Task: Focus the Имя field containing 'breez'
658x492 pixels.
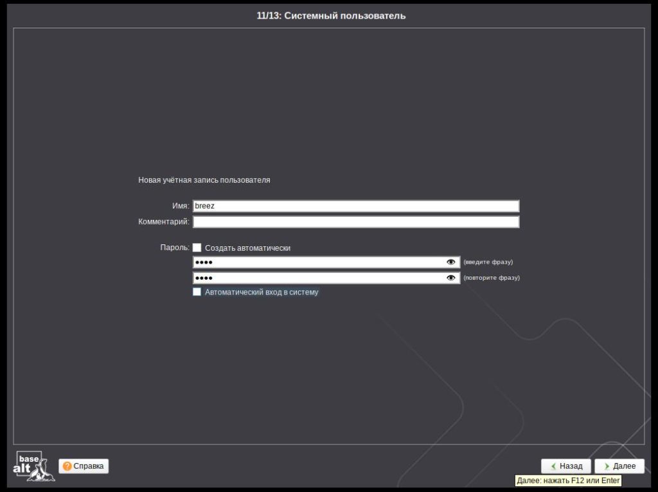Action: pyautogui.click(x=355, y=206)
